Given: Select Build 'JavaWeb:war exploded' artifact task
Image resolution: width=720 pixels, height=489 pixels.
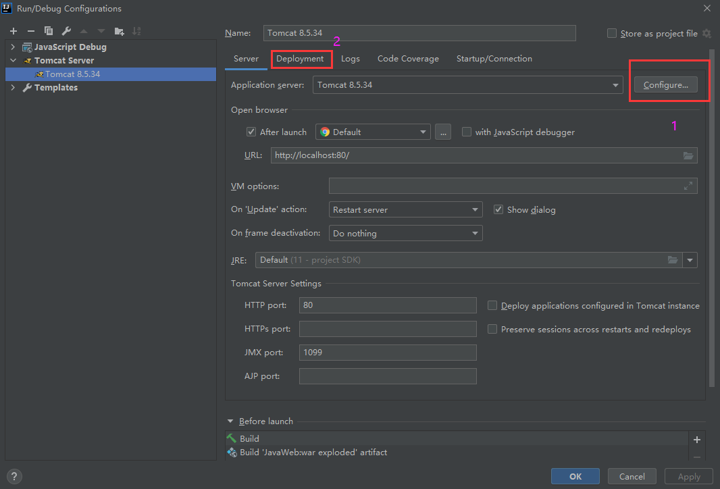Looking at the screenshot, I should (x=457, y=453).
